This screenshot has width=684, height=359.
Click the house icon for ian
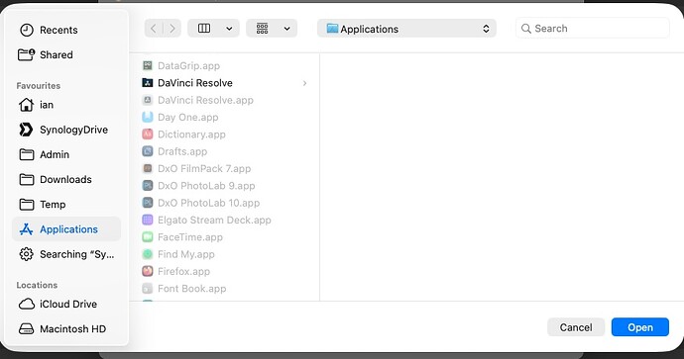(x=26, y=105)
